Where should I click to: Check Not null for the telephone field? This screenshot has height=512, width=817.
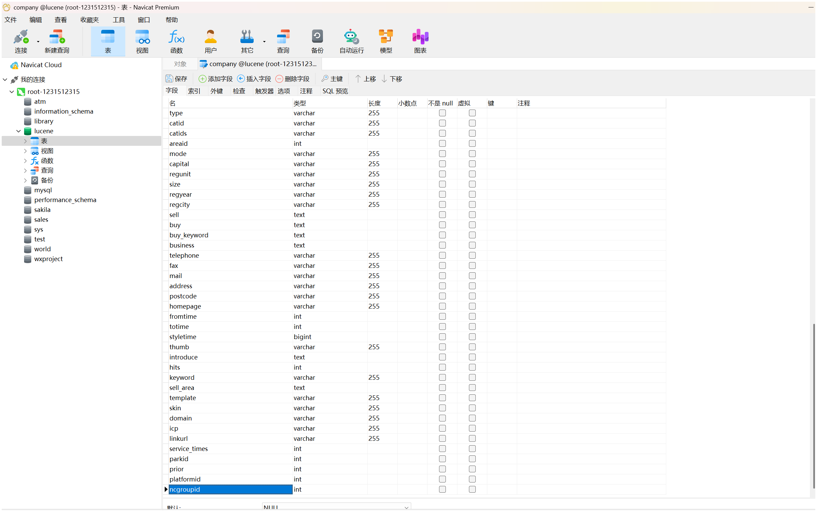pos(442,255)
